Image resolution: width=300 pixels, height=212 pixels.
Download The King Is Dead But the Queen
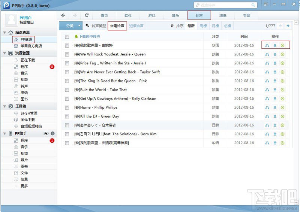[x=275, y=81]
